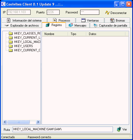Open the Procesos tab

[x=61, y=20]
